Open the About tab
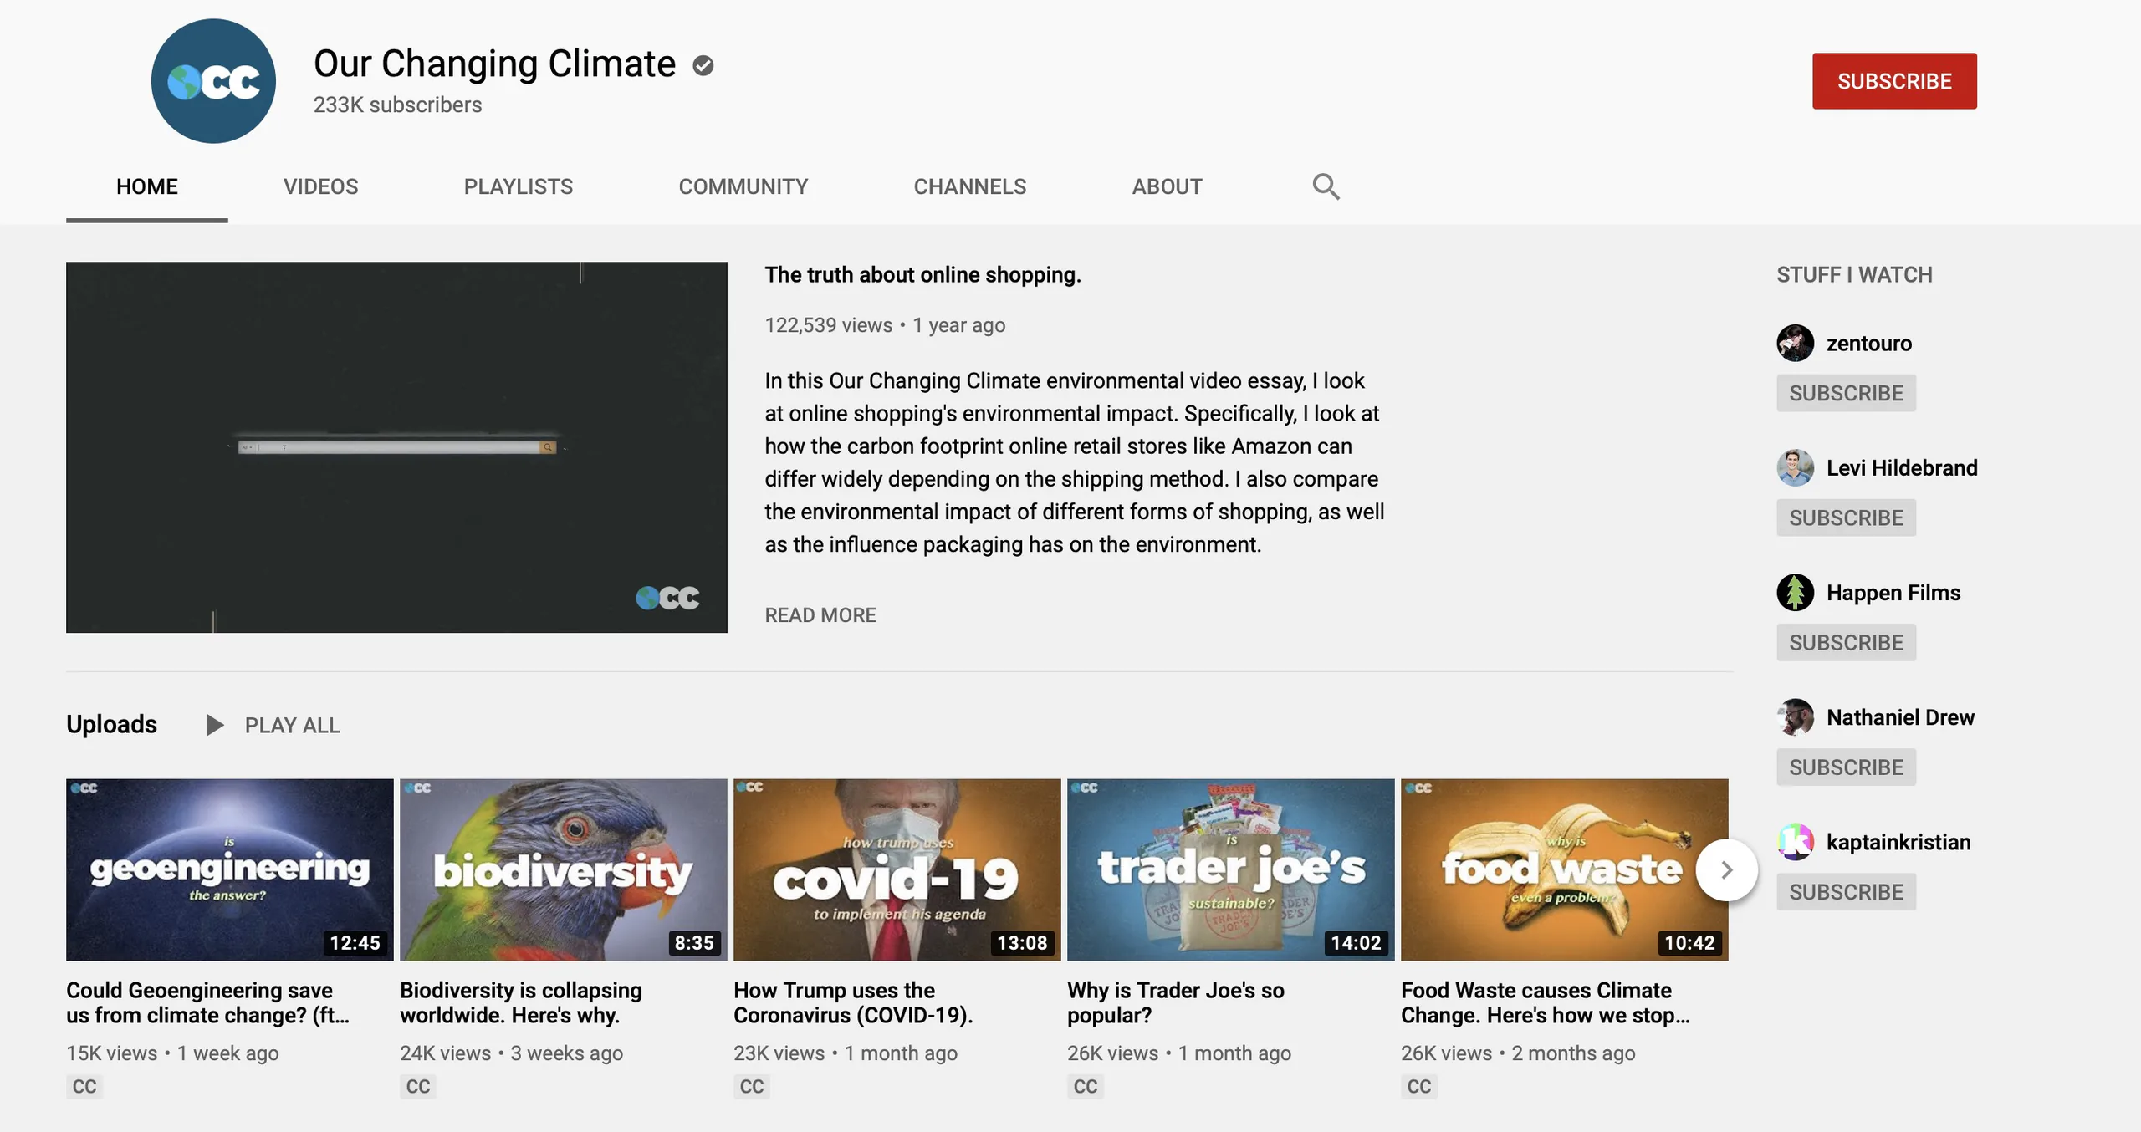 pos(1168,186)
